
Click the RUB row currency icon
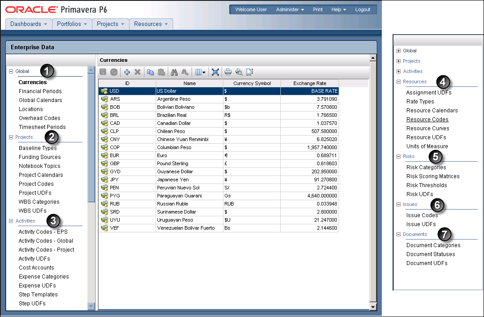tap(105, 204)
